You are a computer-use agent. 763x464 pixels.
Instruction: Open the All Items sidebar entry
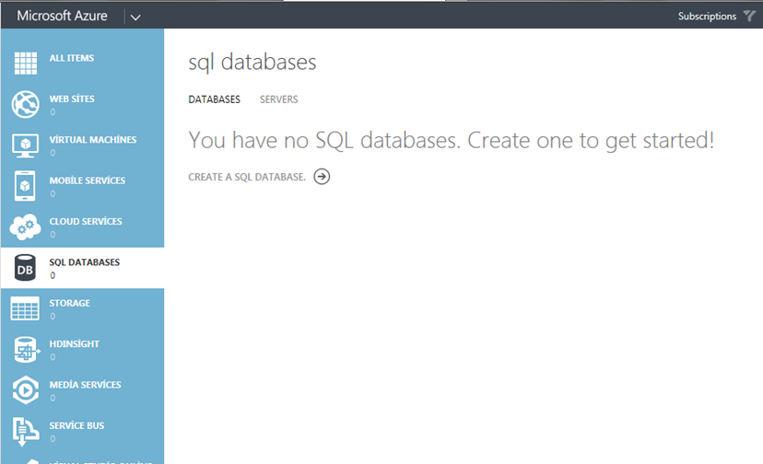(x=82, y=64)
